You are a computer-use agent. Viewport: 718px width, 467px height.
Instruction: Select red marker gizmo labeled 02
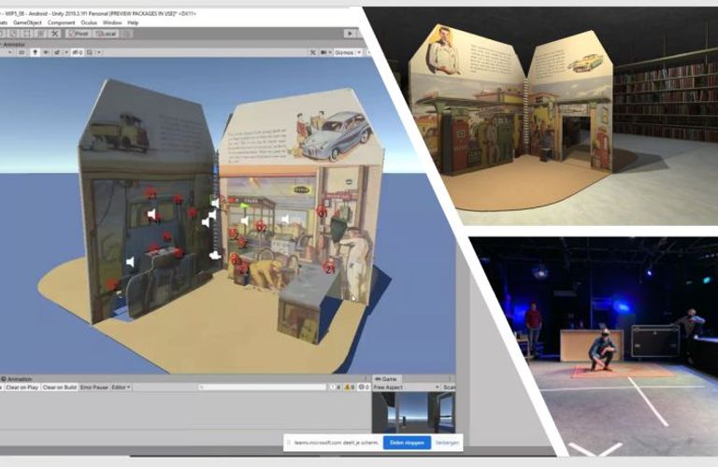pos(261,225)
